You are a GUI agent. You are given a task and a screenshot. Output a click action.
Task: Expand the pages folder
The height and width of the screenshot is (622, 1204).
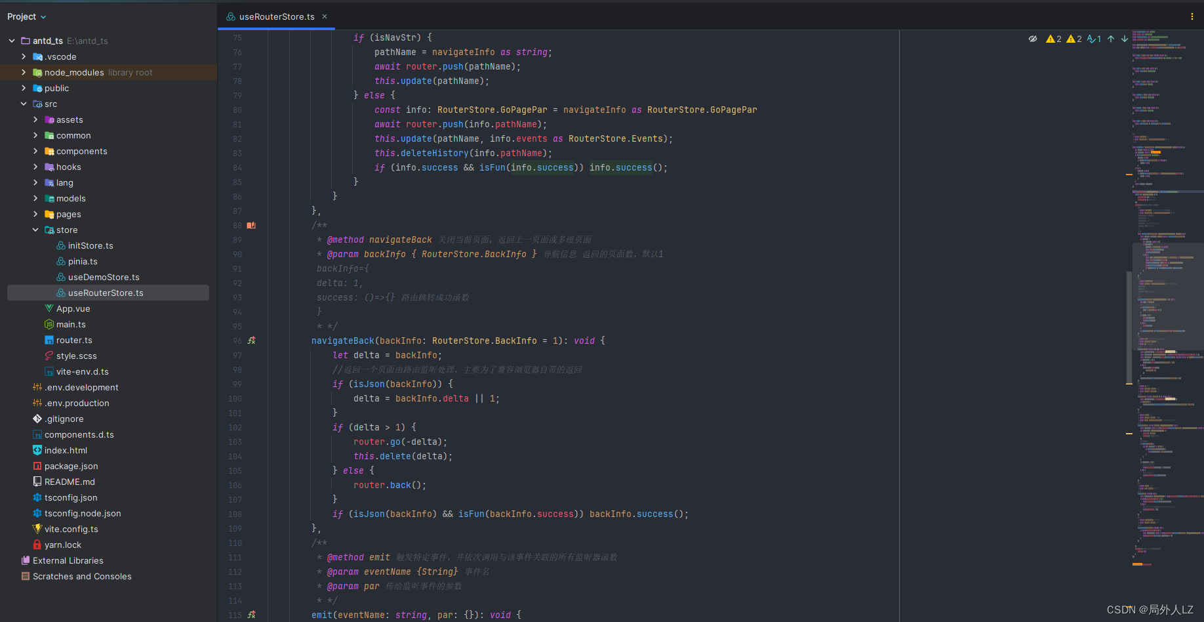(35, 214)
